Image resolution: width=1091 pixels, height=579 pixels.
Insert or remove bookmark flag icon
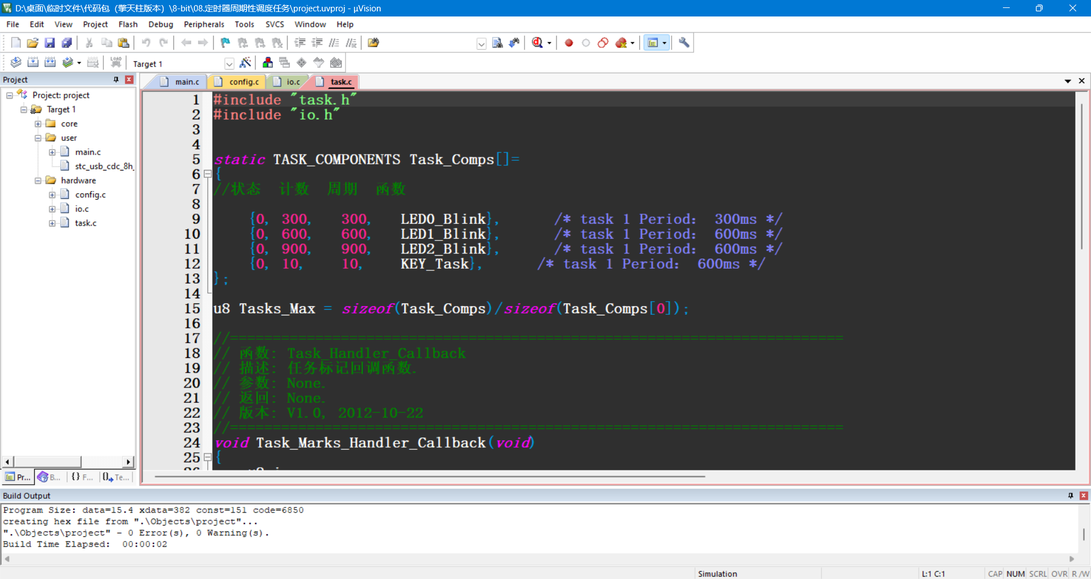(226, 43)
